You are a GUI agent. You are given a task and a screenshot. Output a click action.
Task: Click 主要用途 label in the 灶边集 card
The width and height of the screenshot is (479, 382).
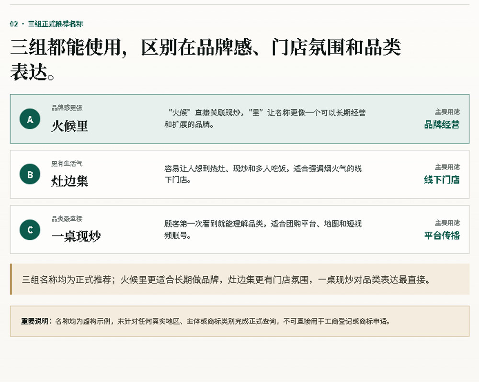pos(447,167)
